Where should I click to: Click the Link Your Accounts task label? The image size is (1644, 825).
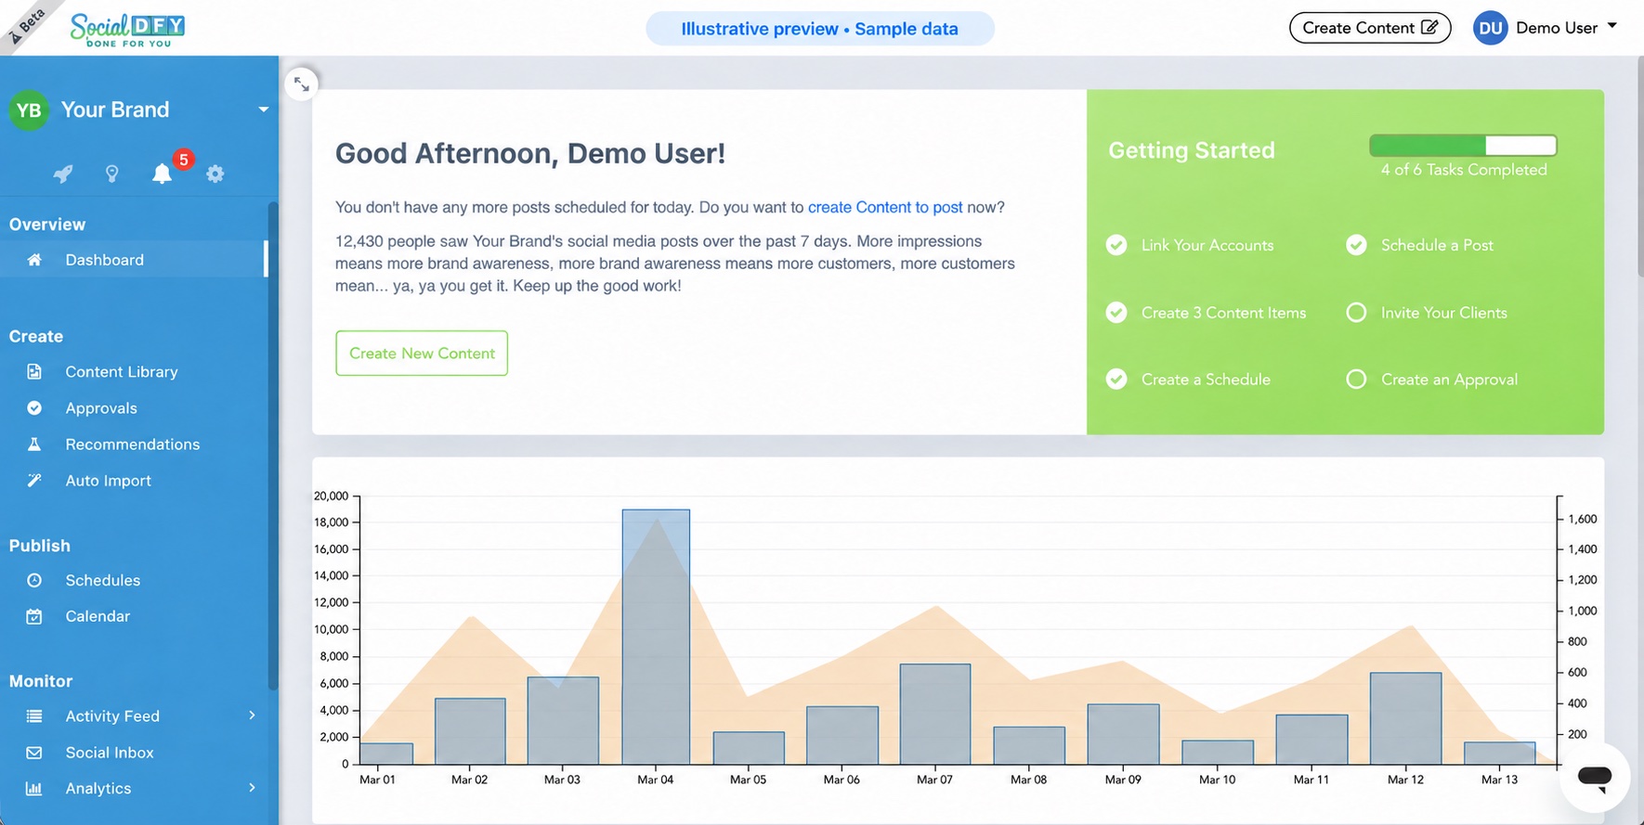1207,245
